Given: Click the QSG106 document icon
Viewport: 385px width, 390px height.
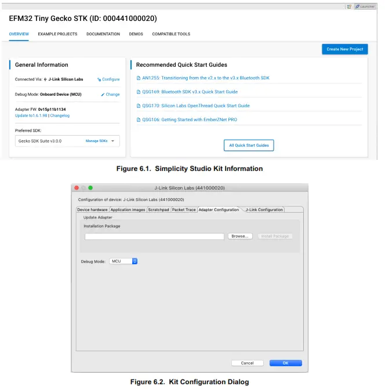Looking at the screenshot, I should pos(138,120).
